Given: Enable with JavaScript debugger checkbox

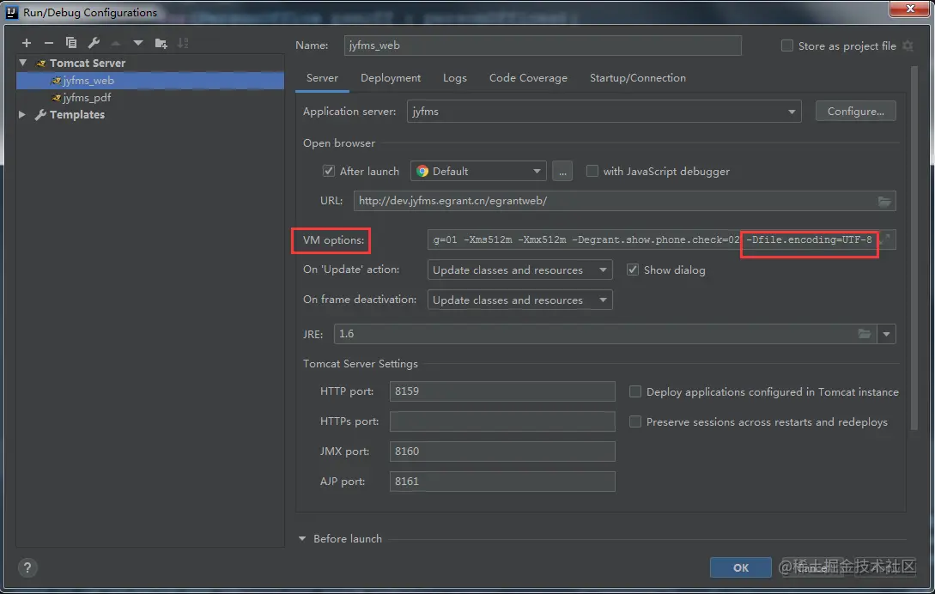Looking at the screenshot, I should pos(592,171).
